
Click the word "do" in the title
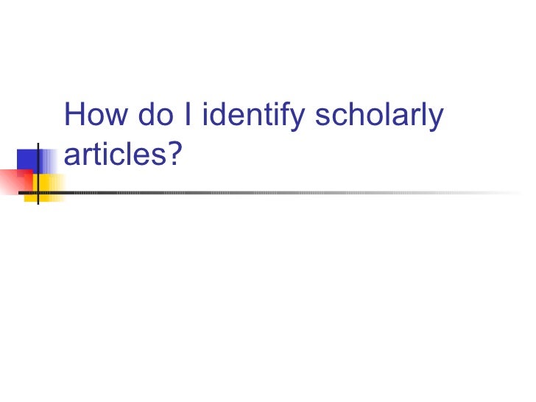(155, 115)
